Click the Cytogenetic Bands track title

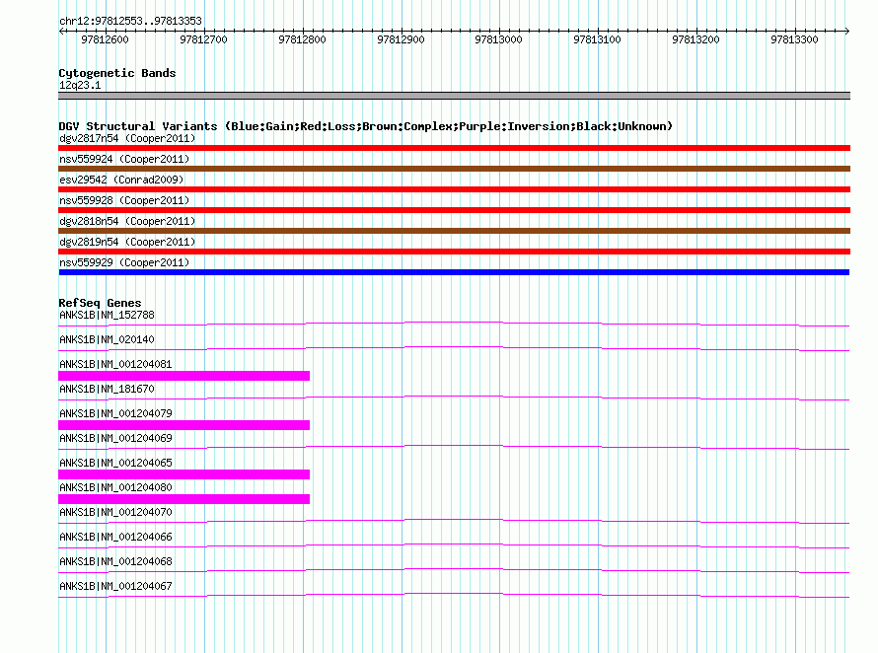pyautogui.click(x=117, y=73)
